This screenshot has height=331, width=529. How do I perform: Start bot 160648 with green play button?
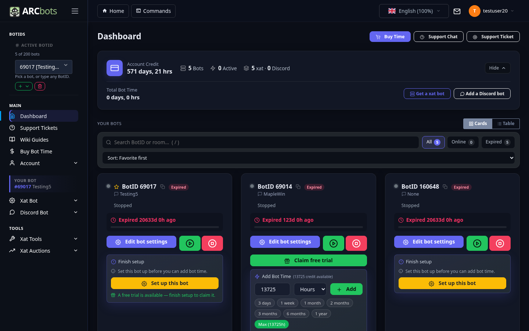pyautogui.click(x=477, y=243)
